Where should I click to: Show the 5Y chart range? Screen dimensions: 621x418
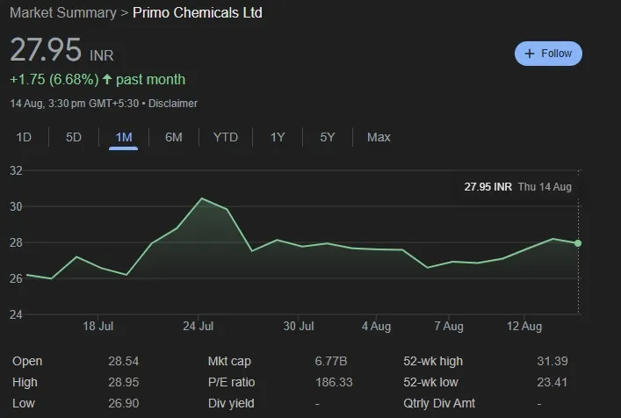[x=328, y=137]
